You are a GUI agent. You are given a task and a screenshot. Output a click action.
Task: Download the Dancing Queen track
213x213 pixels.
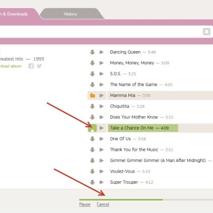click(92, 52)
